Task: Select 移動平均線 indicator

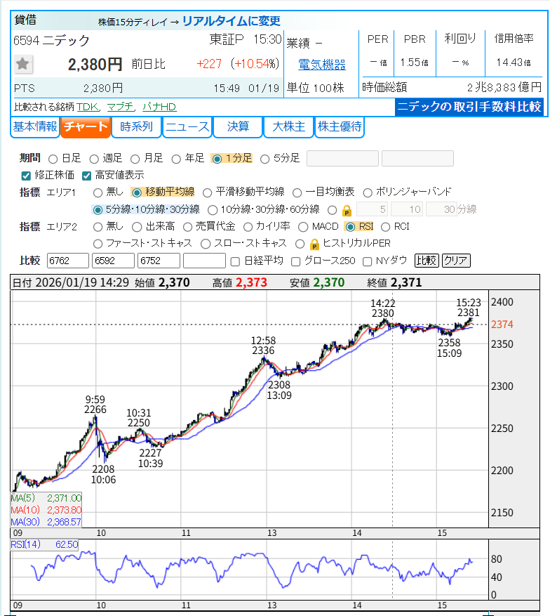Action: 137,193
